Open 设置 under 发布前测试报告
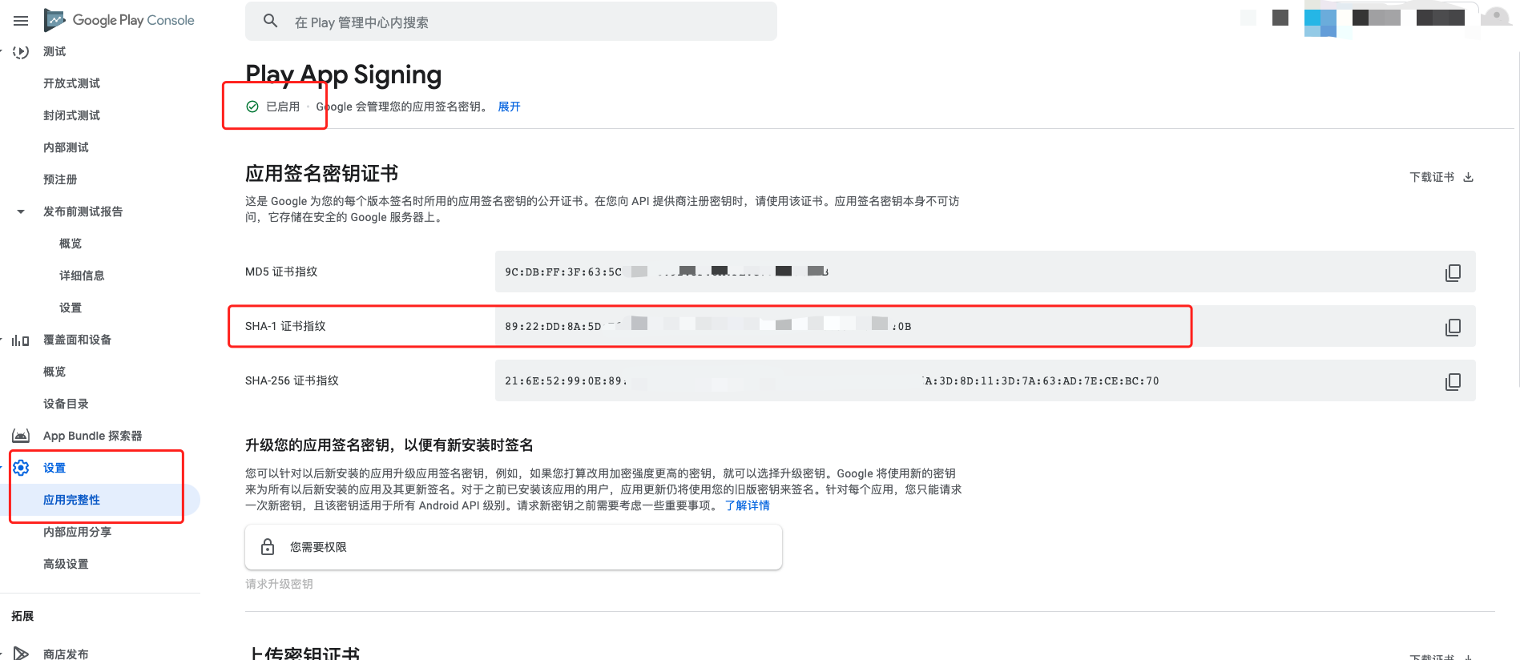The width and height of the screenshot is (1520, 660). pyautogui.click(x=71, y=308)
